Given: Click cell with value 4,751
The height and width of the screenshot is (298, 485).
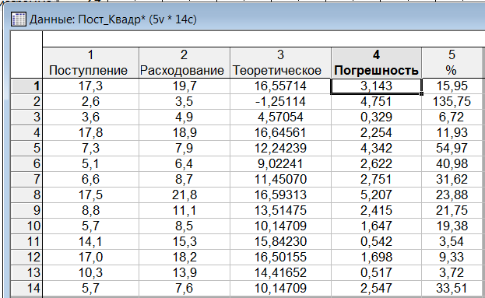Looking at the screenshot, I should (x=376, y=102).
